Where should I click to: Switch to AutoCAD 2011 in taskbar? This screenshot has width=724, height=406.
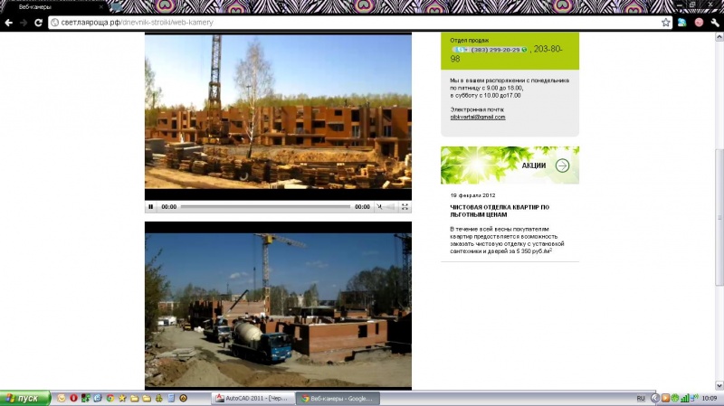point(252,398)
